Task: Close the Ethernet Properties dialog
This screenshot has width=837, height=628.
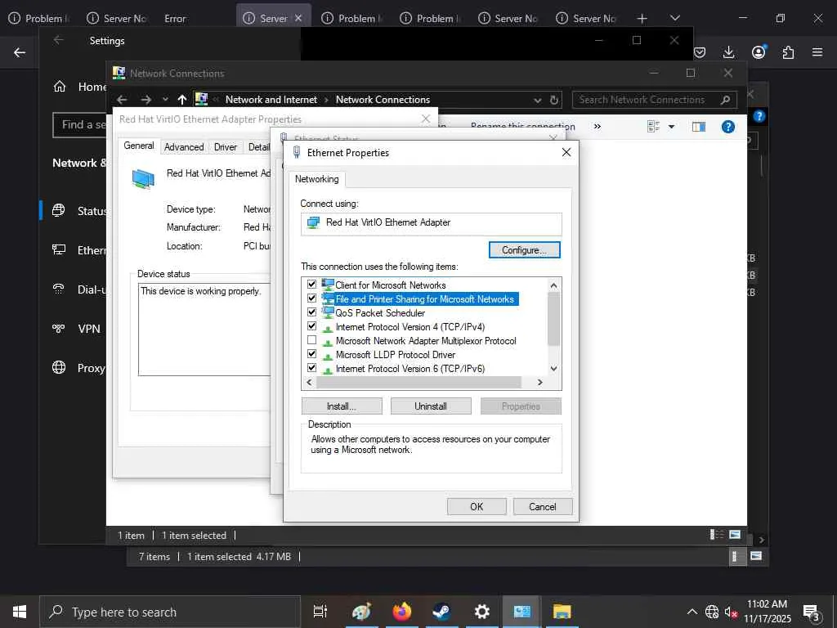Action: 566,153
